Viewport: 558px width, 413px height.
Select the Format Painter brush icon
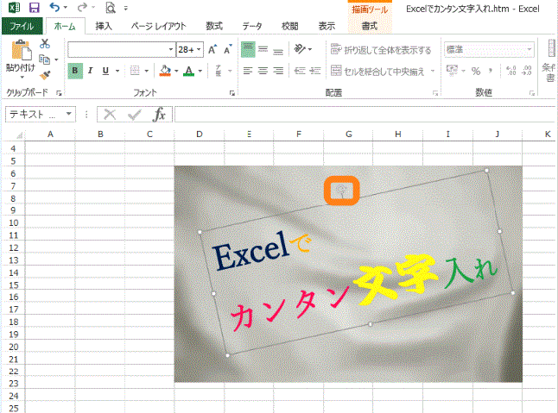tap(45, 75)
